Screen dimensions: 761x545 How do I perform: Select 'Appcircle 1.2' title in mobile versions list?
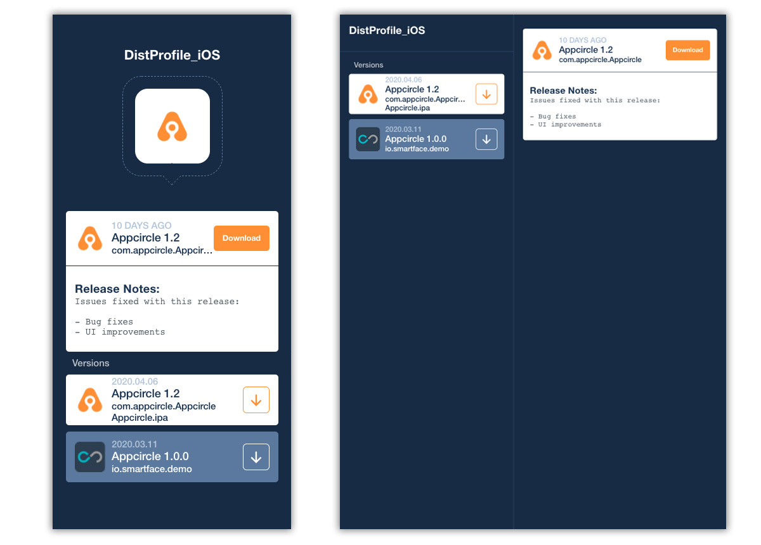145,394
